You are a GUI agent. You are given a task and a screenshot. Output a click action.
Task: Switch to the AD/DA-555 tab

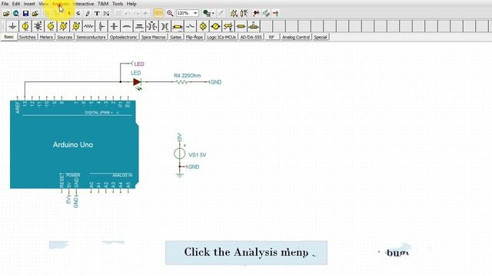tap(251, 37)
